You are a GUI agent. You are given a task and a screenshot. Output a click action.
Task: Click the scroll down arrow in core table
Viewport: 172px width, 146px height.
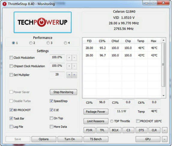click(x=163, y=96)
